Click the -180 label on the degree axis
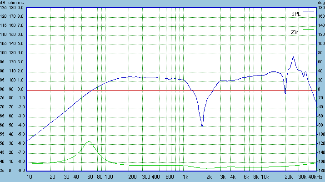Image resolution: width=325 pixels, height=182 pixels. 320,171
